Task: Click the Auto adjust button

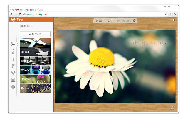Action: pos(35,34)
